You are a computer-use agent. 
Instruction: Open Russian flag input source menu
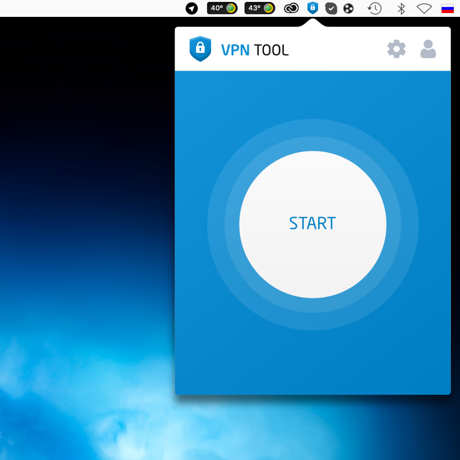coord(447,8)
